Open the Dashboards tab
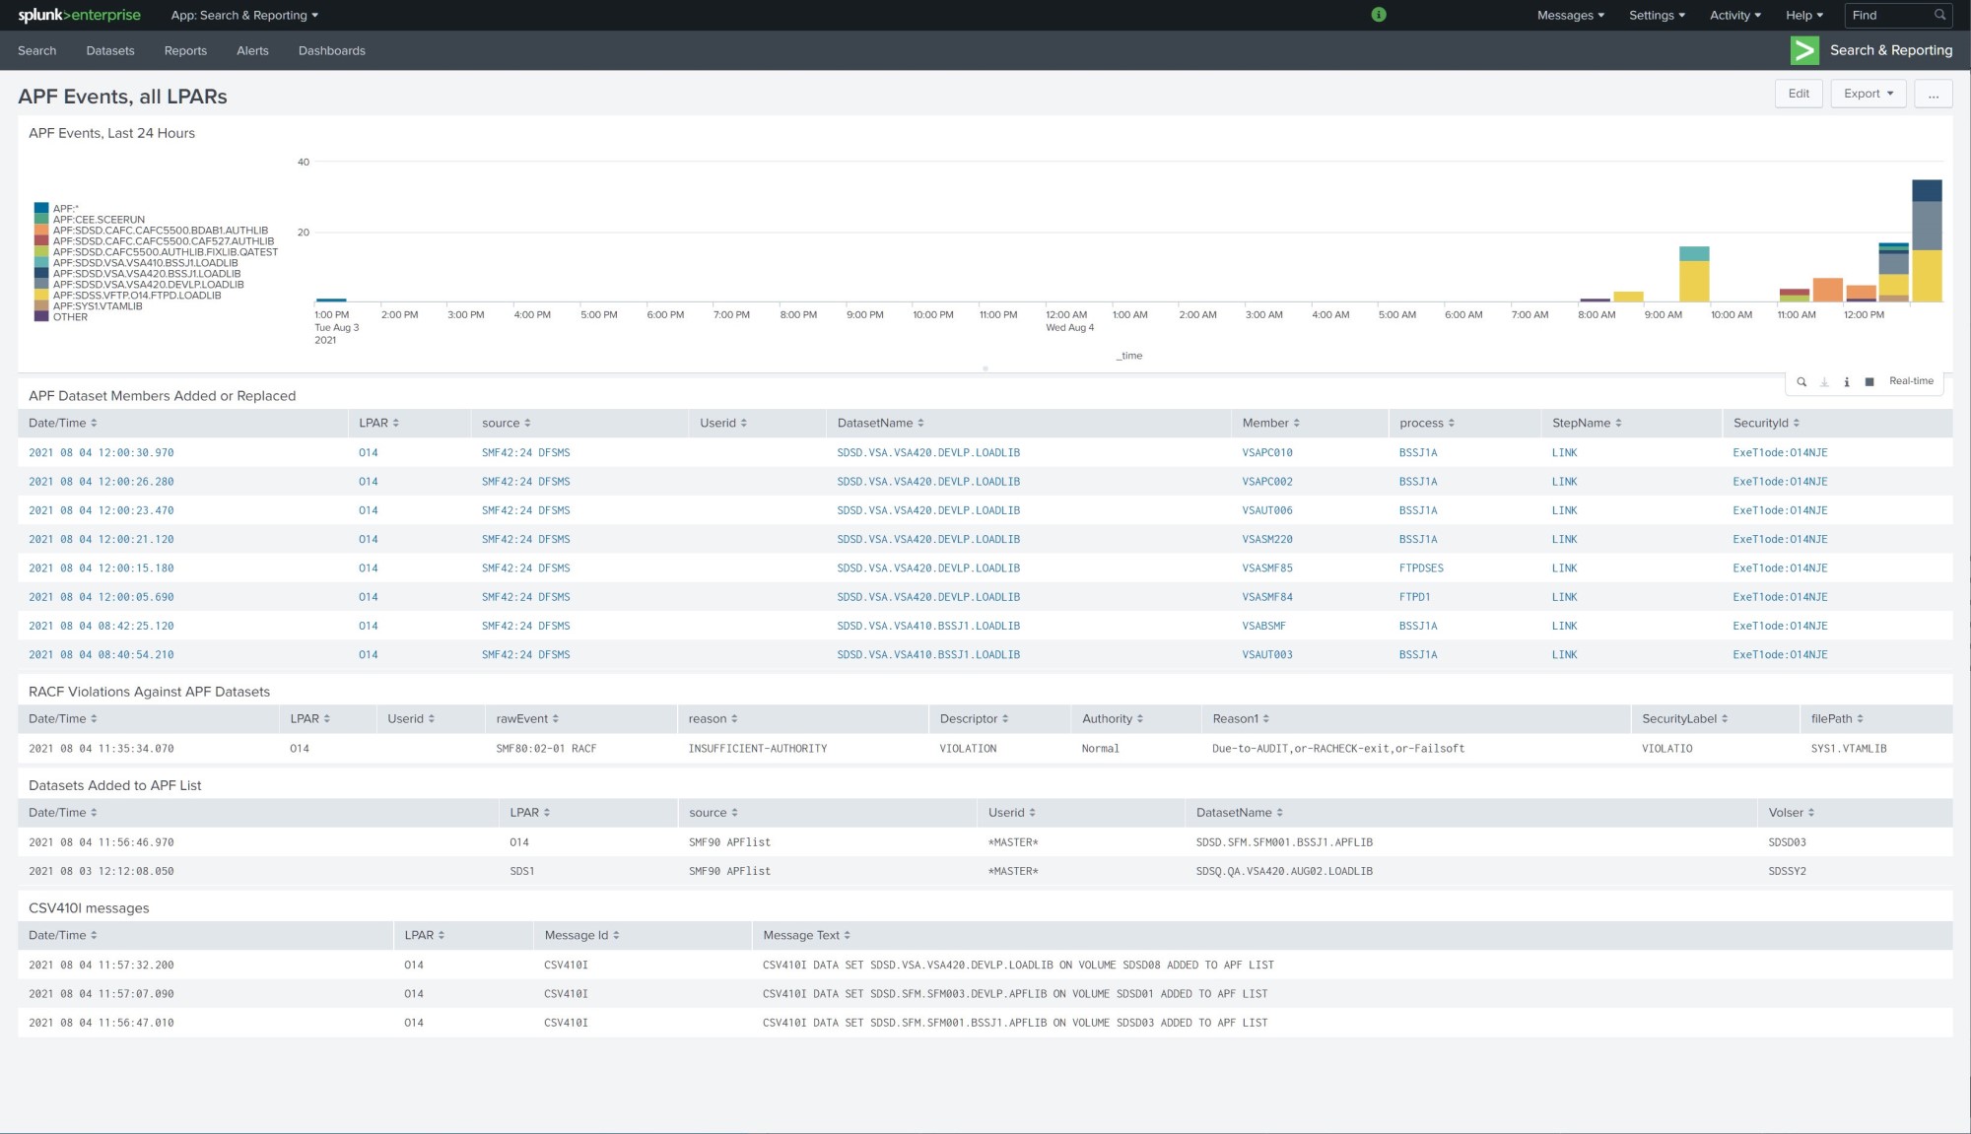The width and height of the screenshot is (1971, 1134). click(x=331, y=50)
